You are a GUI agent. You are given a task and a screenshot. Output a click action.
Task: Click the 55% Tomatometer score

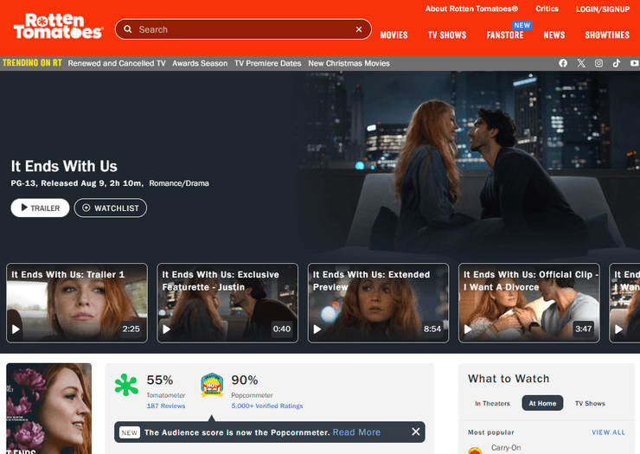click(160, 380)
